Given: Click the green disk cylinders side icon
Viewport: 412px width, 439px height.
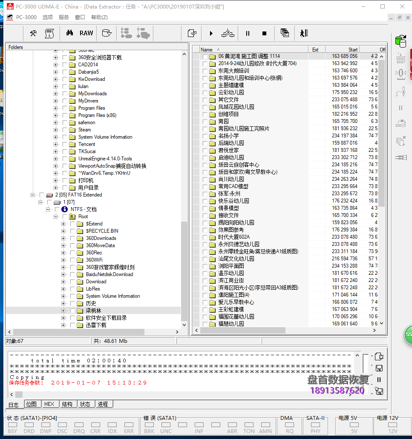Looking at the screenshot, I should [x=401, y=41].
